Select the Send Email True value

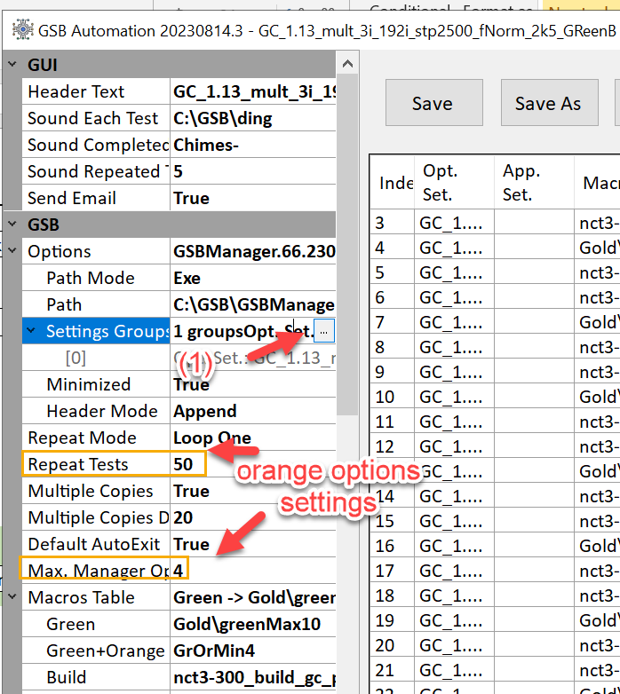coord(192,198)
